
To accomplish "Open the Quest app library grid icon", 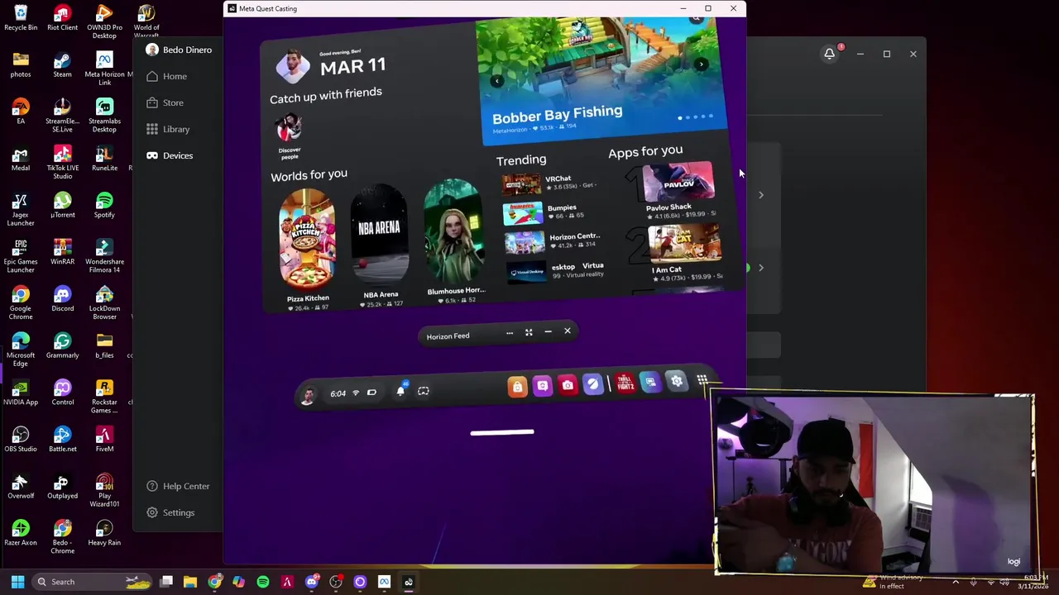I will pos(702,380).
